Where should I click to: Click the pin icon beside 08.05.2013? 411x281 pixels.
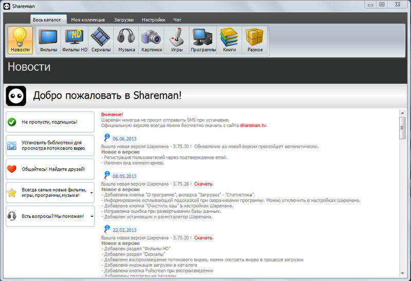[x=107, y=175]
